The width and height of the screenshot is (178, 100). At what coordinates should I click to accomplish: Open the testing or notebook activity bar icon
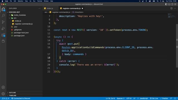3,41
